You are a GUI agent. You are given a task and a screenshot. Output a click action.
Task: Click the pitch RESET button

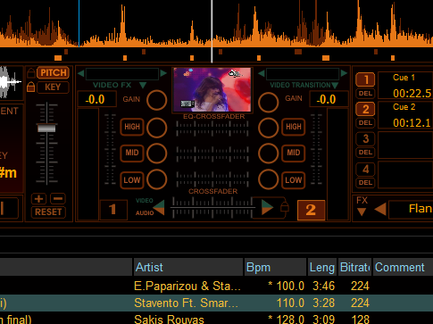(48, 212)
